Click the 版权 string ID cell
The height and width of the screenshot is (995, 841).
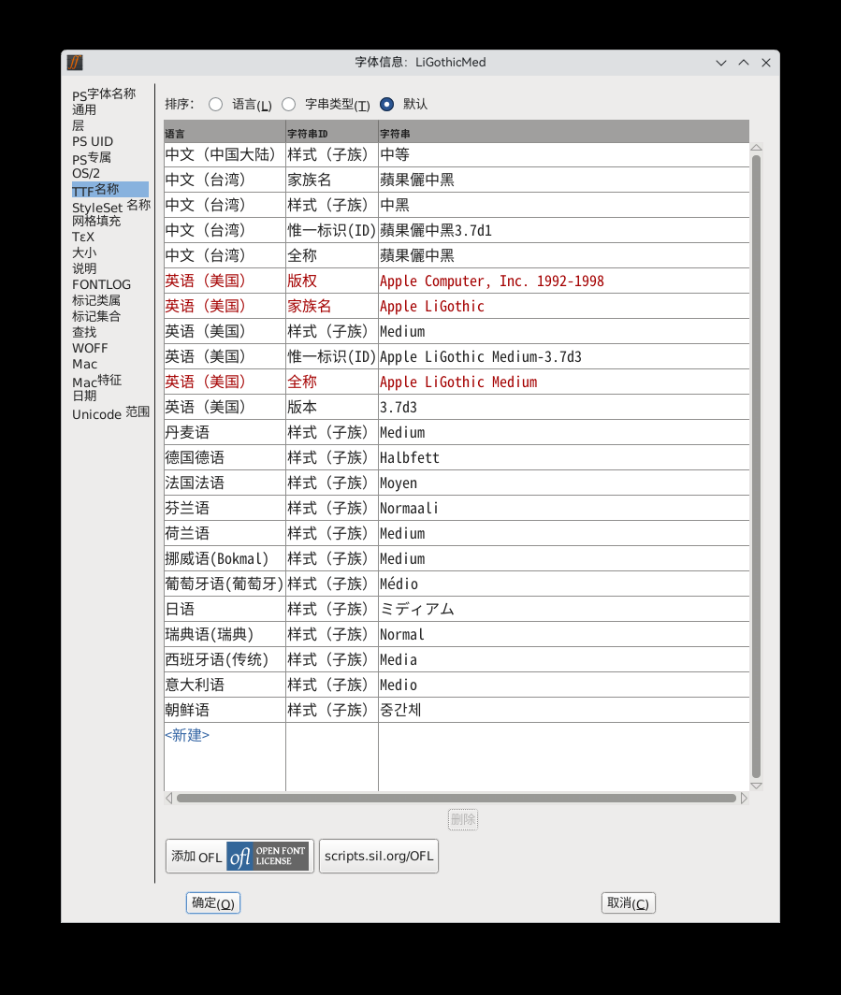coord(332,281)
